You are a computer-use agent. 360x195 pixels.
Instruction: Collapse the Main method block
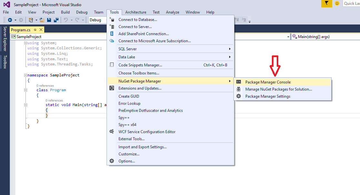[x=26, y=105]
